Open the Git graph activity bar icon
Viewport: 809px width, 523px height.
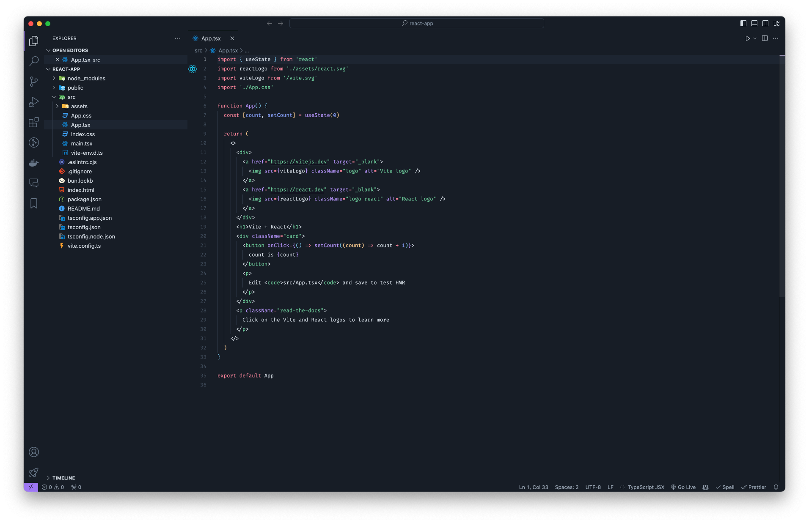[34, 142]
